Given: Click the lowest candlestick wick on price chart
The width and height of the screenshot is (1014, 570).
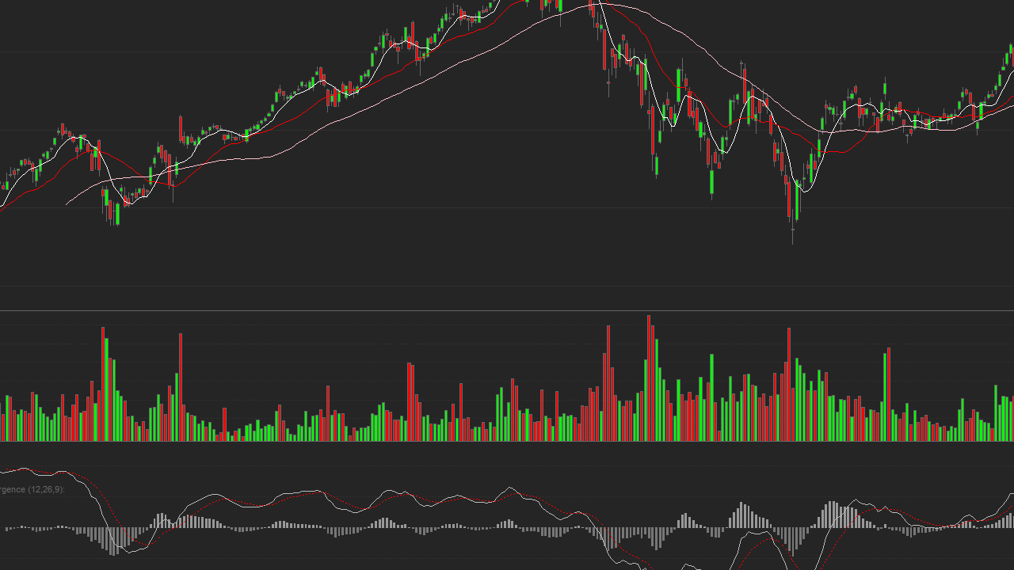Looking at the screenshot, I should click(792, 225).
